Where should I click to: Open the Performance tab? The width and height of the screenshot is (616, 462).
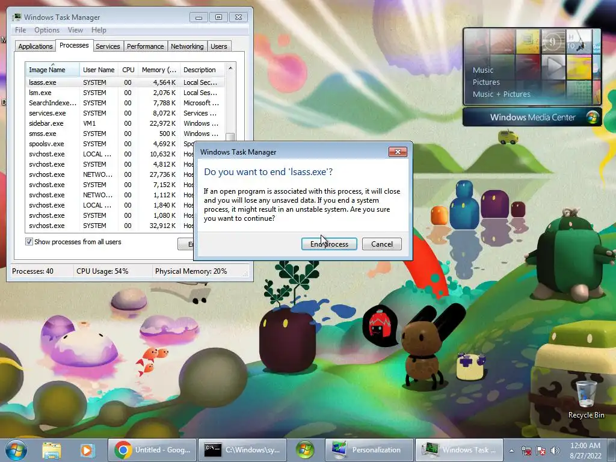pyautogui.click(x=145, y=46)
